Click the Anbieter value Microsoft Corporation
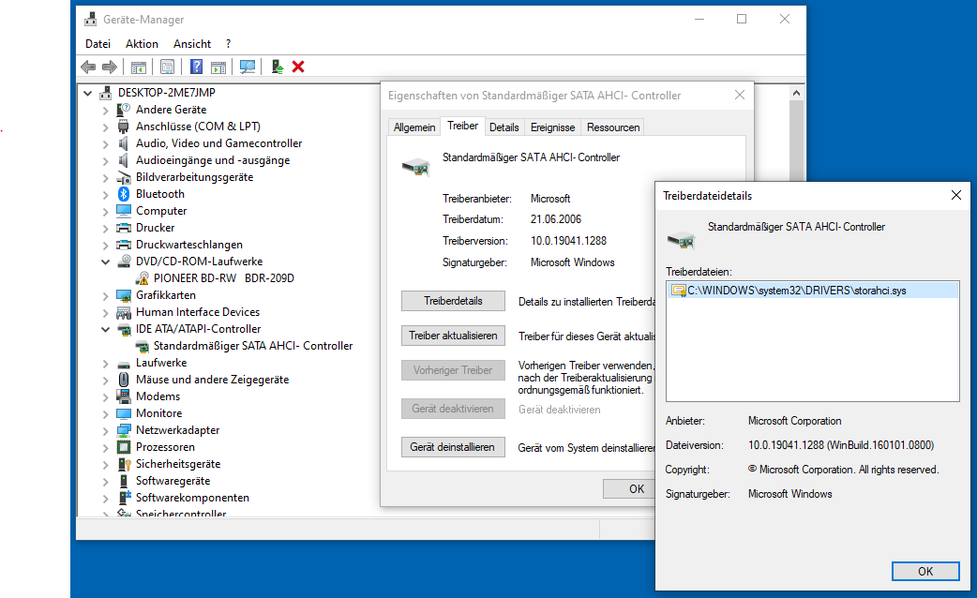Viewport: 977px width, 598px height. pyautogui.click(x=794, y=421)
